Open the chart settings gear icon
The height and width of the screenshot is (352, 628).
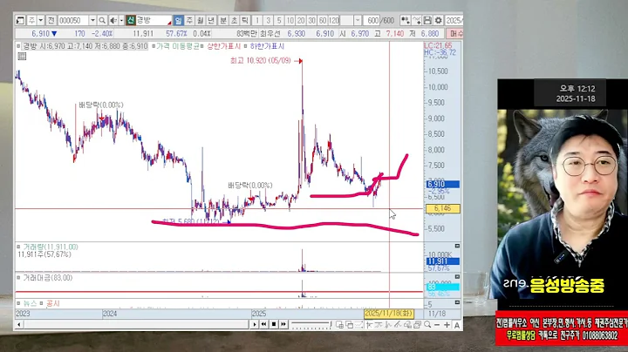[x=439, y=20]
